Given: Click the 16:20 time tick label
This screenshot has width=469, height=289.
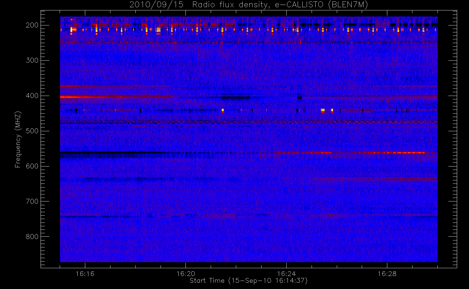Looking at the screenshot, I should coord(186,274).
